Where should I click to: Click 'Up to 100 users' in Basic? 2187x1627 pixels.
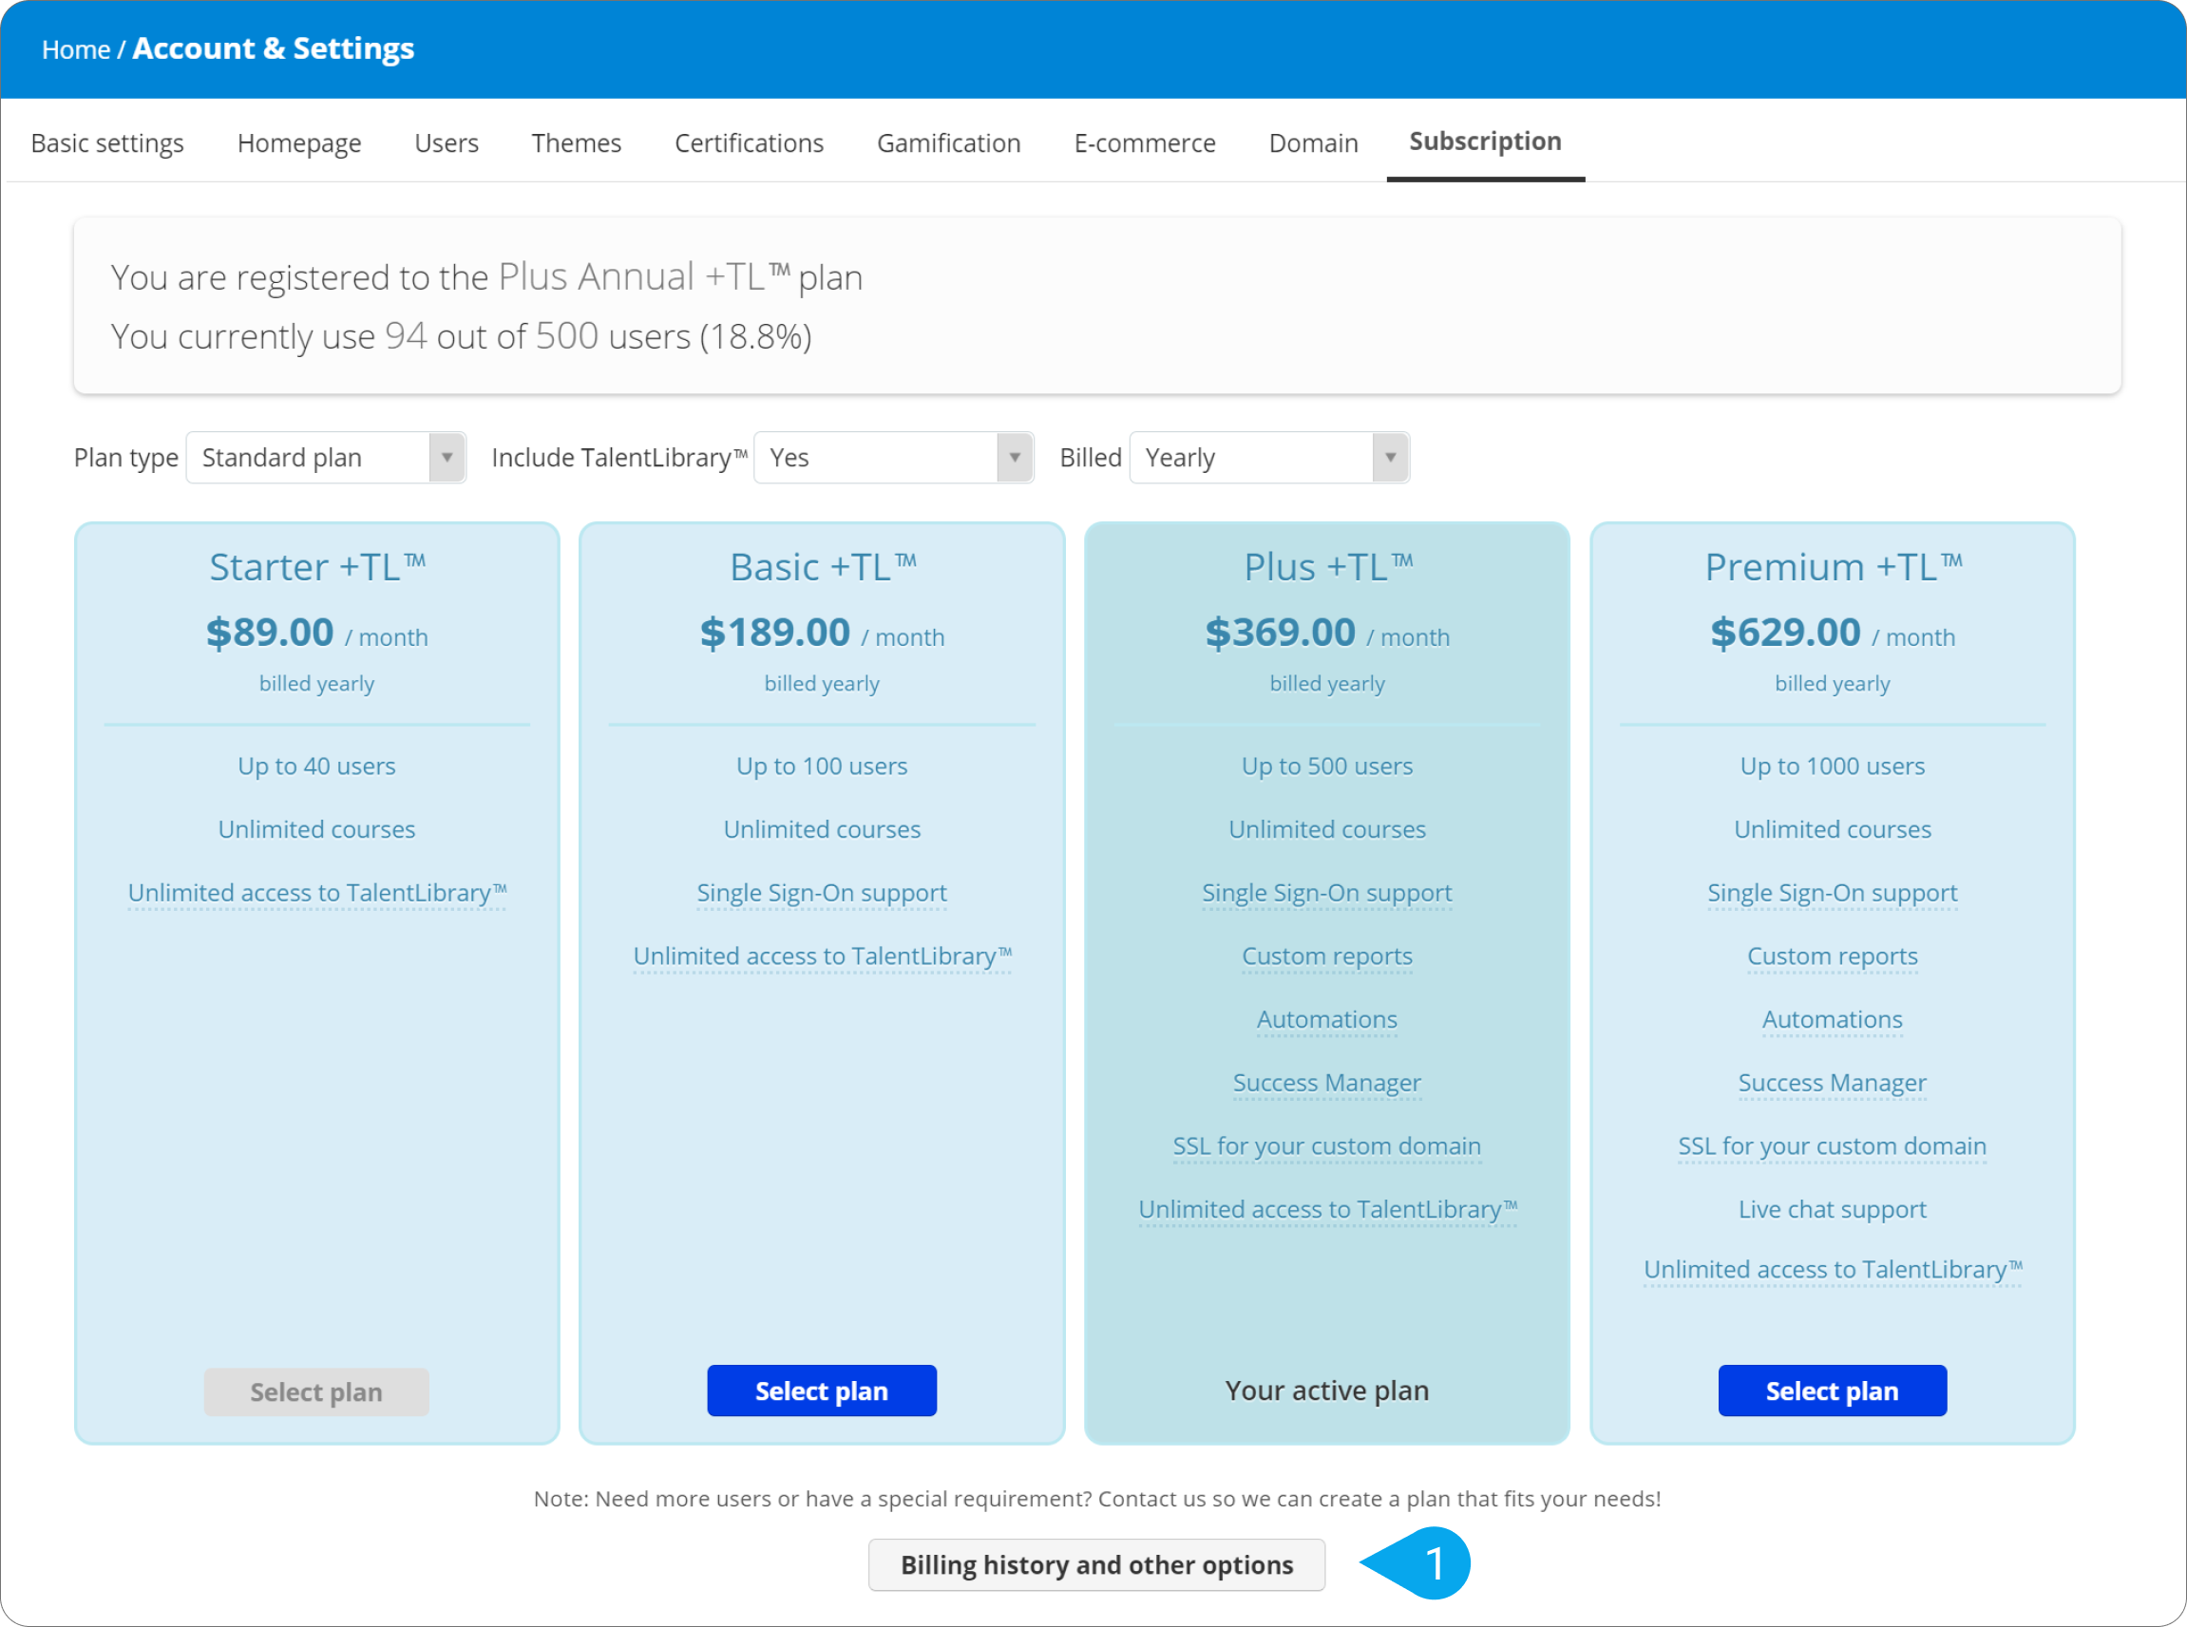[x=822, y=766]
